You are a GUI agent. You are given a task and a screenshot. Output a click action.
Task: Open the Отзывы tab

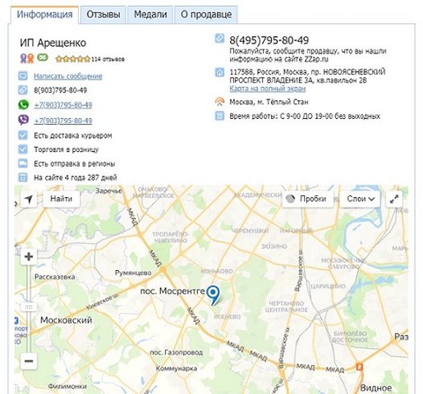coord(103,15)
